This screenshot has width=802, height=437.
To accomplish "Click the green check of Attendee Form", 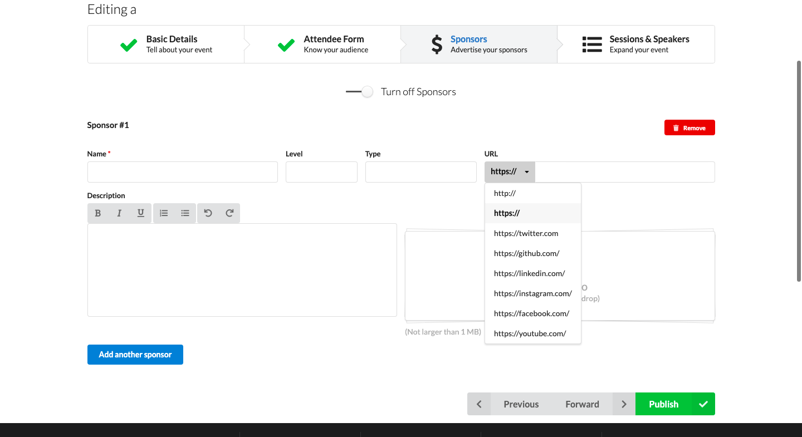I will (x=286, y=45).
